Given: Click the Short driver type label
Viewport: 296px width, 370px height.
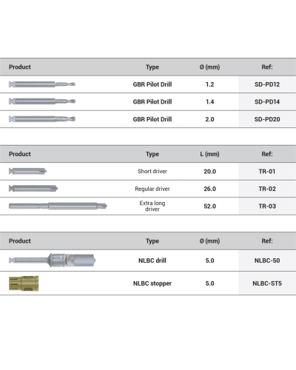Looking at the screenshot, I should coord(152,171).
